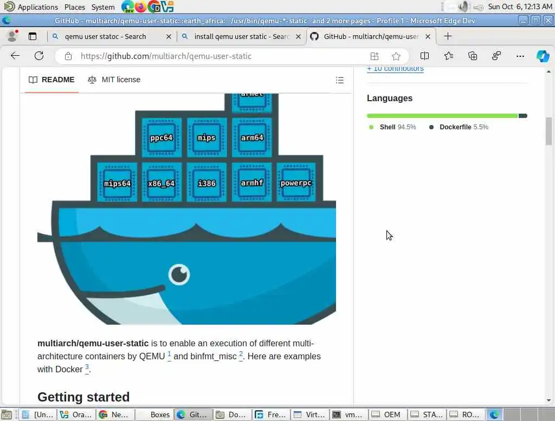Launch the Copilot sidebar
The height and width of the screenshot is (421, 555).
(x=543, y=56)
